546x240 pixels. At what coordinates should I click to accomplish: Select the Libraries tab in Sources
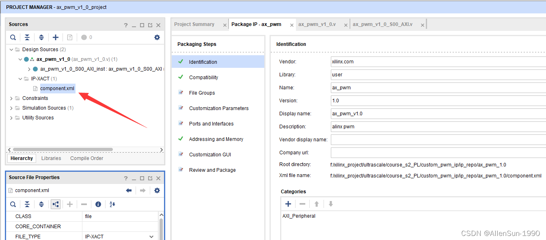[51, 158]
